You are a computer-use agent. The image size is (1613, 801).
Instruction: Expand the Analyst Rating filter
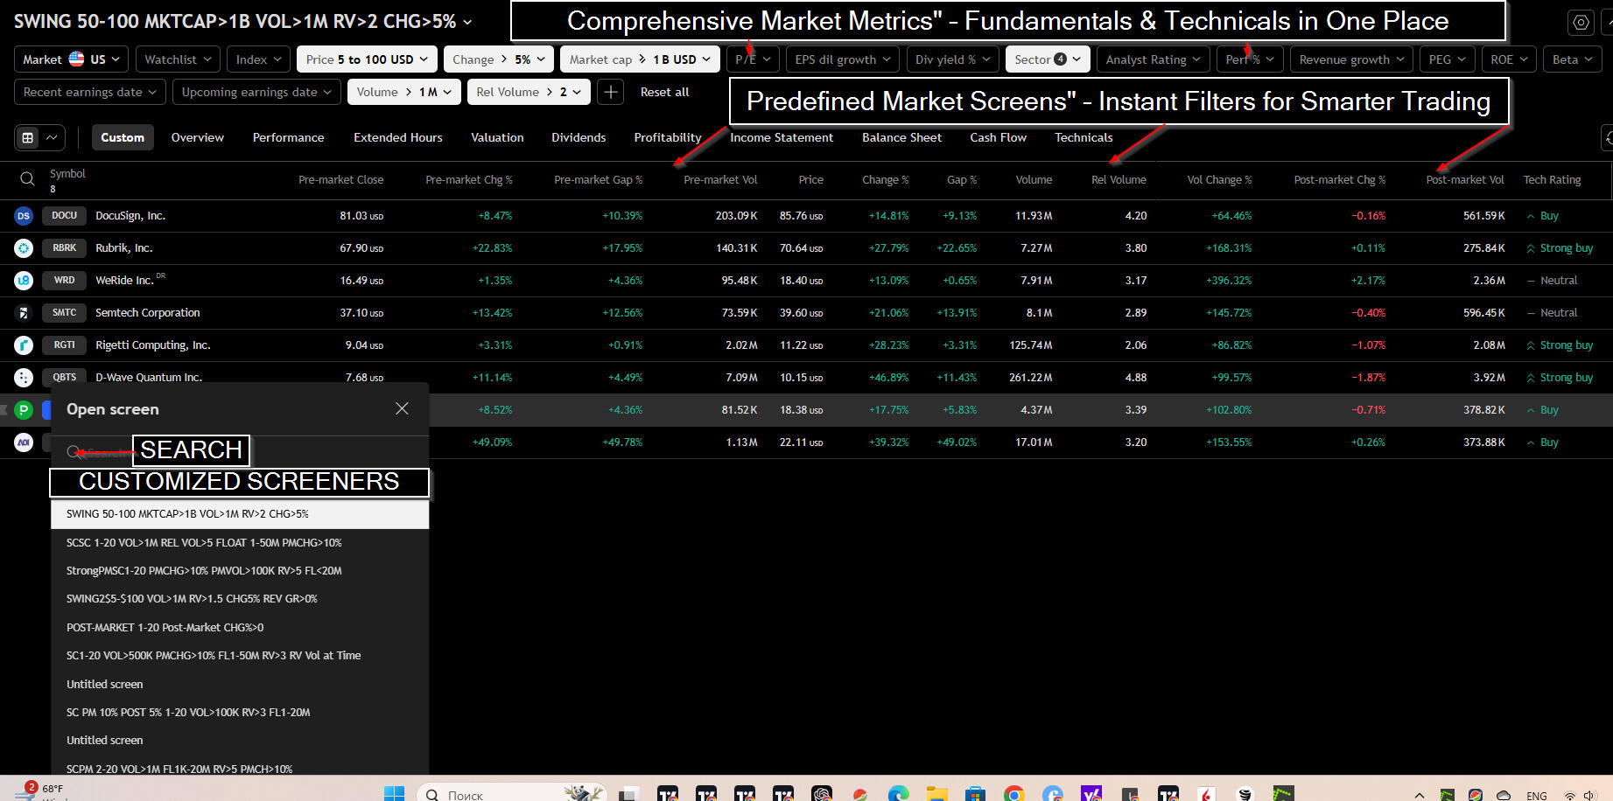tap(1152, 59)
